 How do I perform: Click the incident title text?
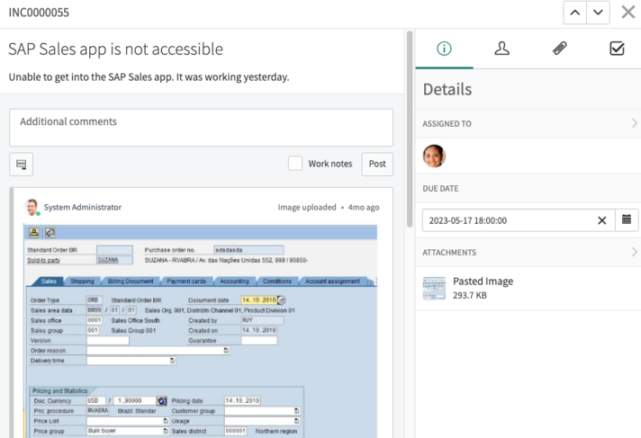click(116, 49)
